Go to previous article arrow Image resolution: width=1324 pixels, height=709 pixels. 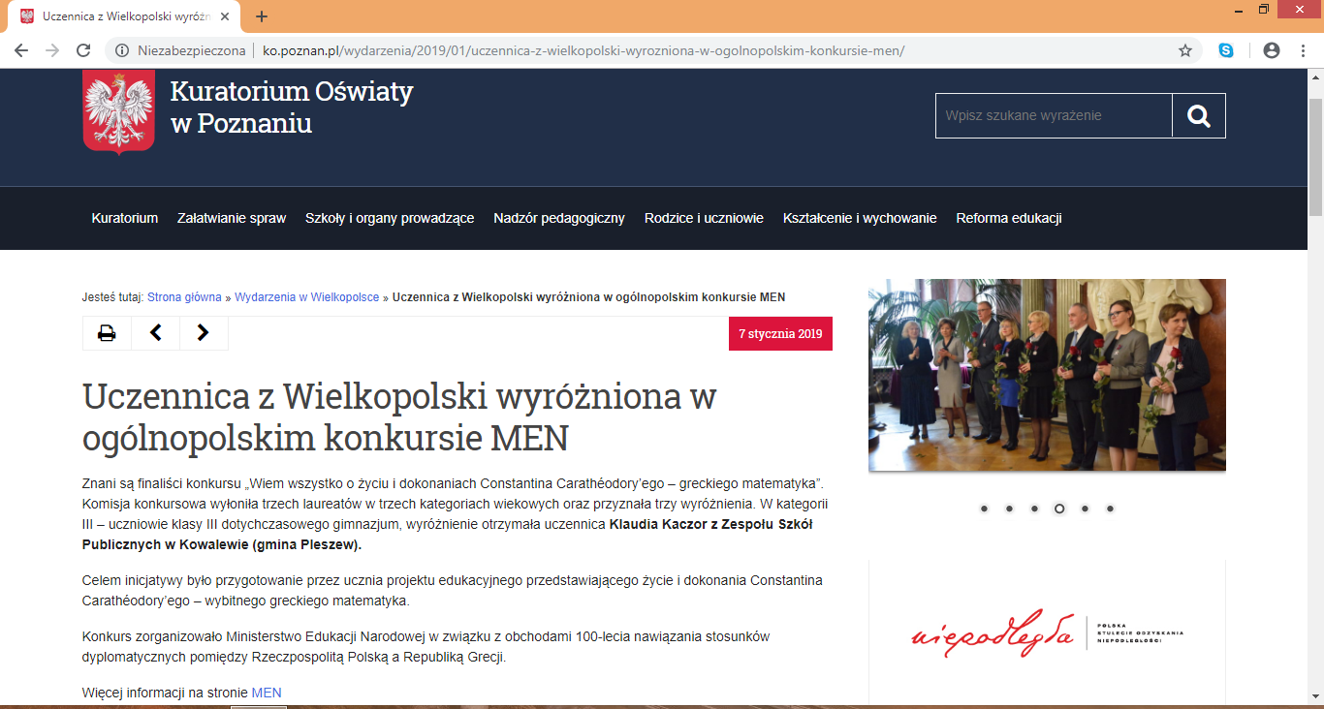click(155, 333)
